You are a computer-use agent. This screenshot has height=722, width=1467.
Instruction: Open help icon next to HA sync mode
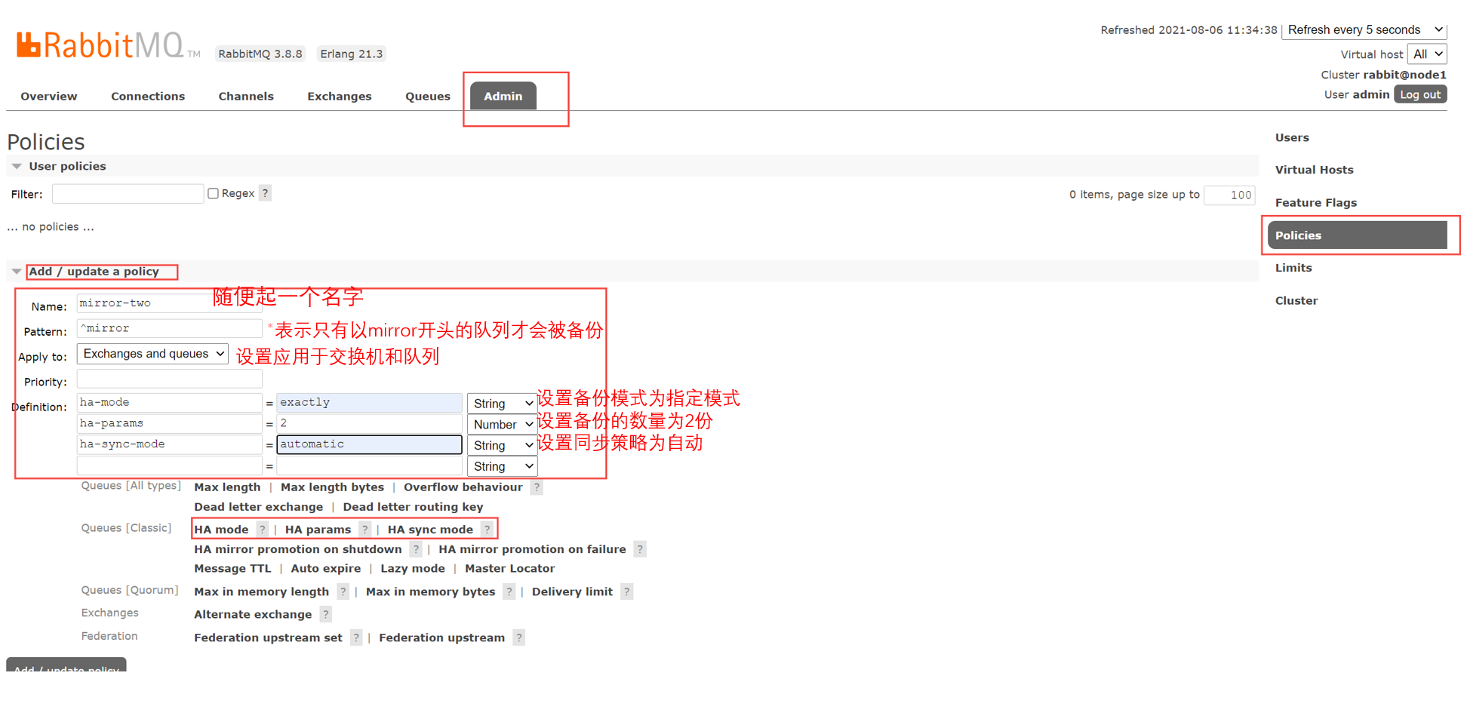(487, 530)
